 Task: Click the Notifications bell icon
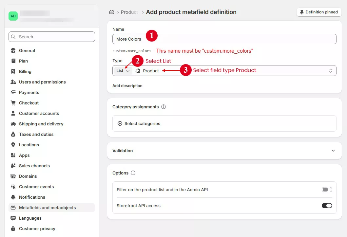tap(13, 197)
